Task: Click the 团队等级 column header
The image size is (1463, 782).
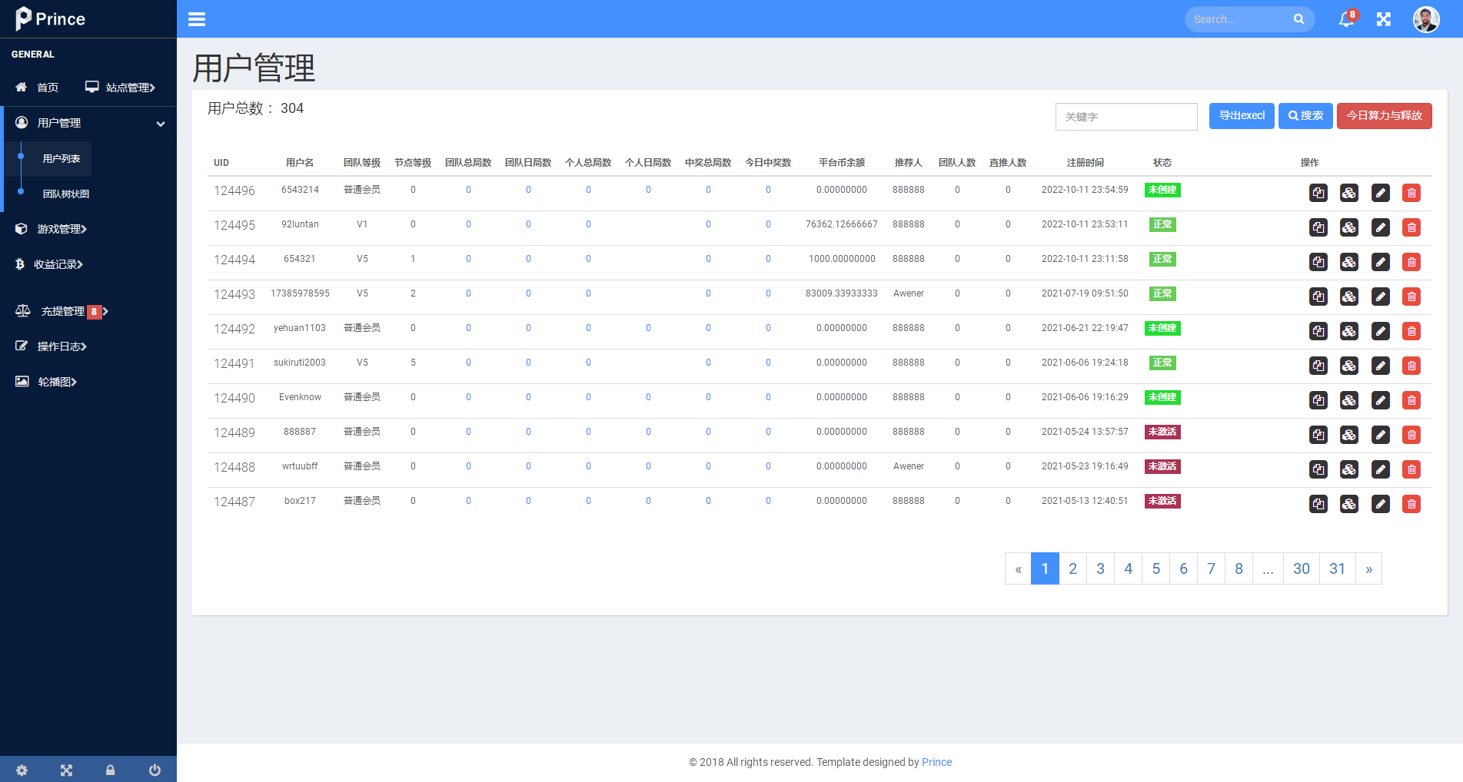Action: pyautogui.click(x=362, y=163)
